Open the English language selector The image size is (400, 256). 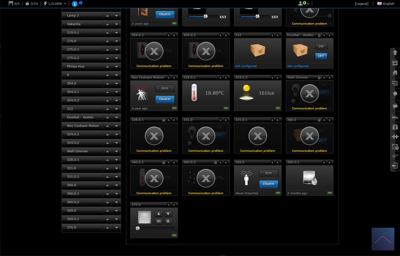[x=386, y=4]
